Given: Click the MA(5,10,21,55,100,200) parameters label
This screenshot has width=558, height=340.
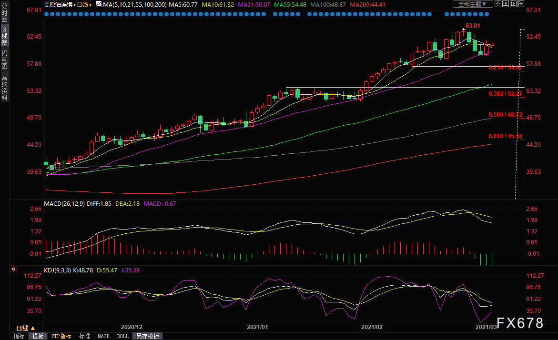Looking at the screenshot, I should coord(134,5).
